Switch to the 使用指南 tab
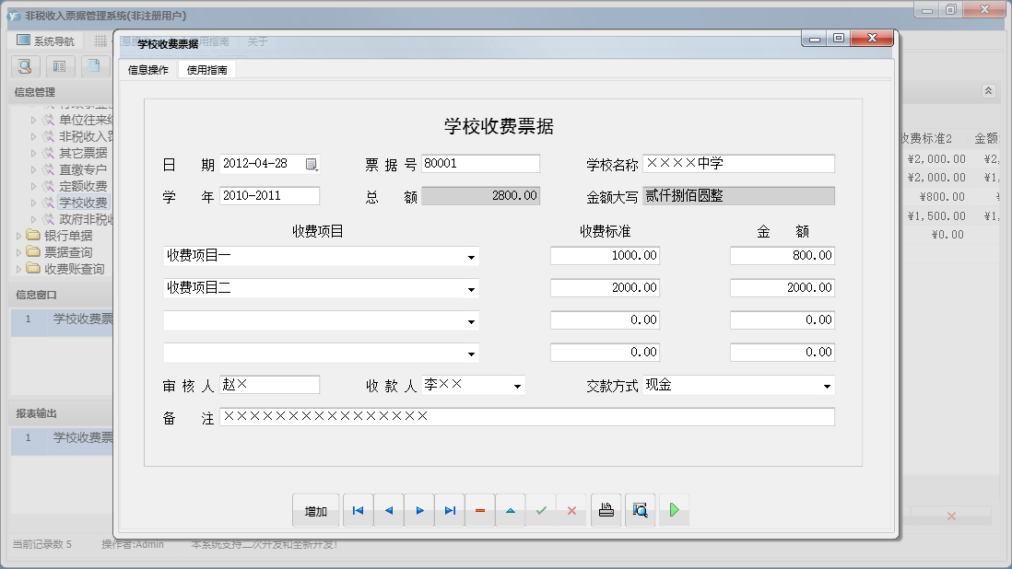This screenshot has width=1012, height=569. [x=206, y=68]
